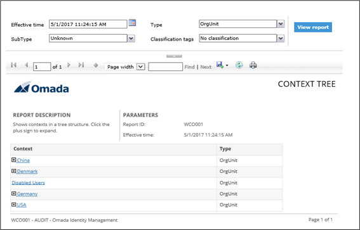Click the PARAMETERS heading

(x=140, y=115)
